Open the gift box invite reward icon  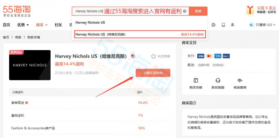[250, 10]
